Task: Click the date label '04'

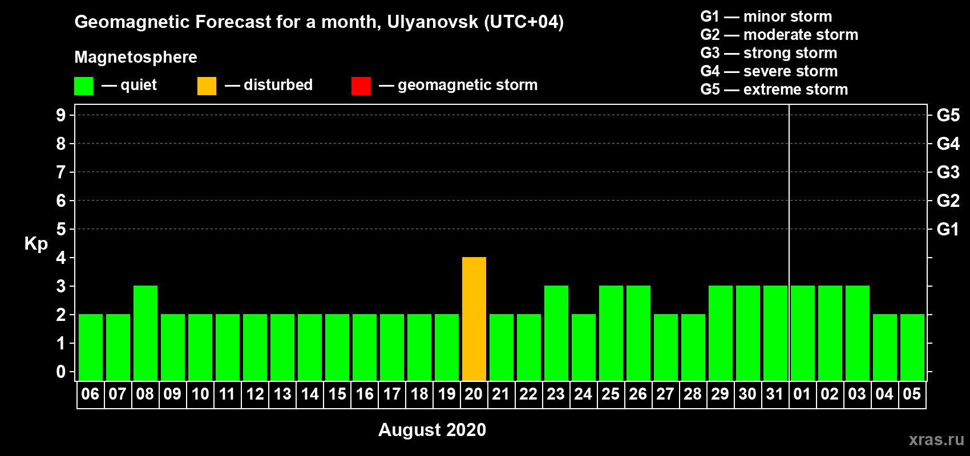Action: point(884,394)
